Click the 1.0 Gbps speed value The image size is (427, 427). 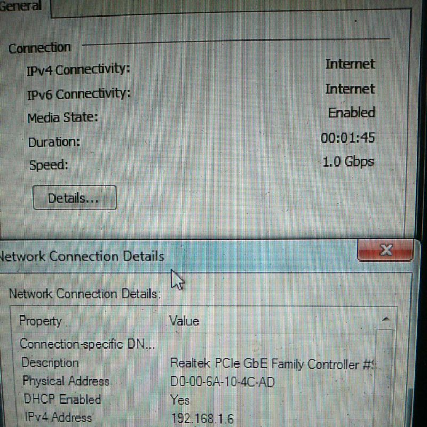pyautogui.click(x=348, y=162)
